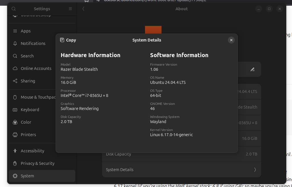This screenshot has width=292, height=187.
Task: Click the pencil edit icon for device name
Action: click(x=252, y=69)
